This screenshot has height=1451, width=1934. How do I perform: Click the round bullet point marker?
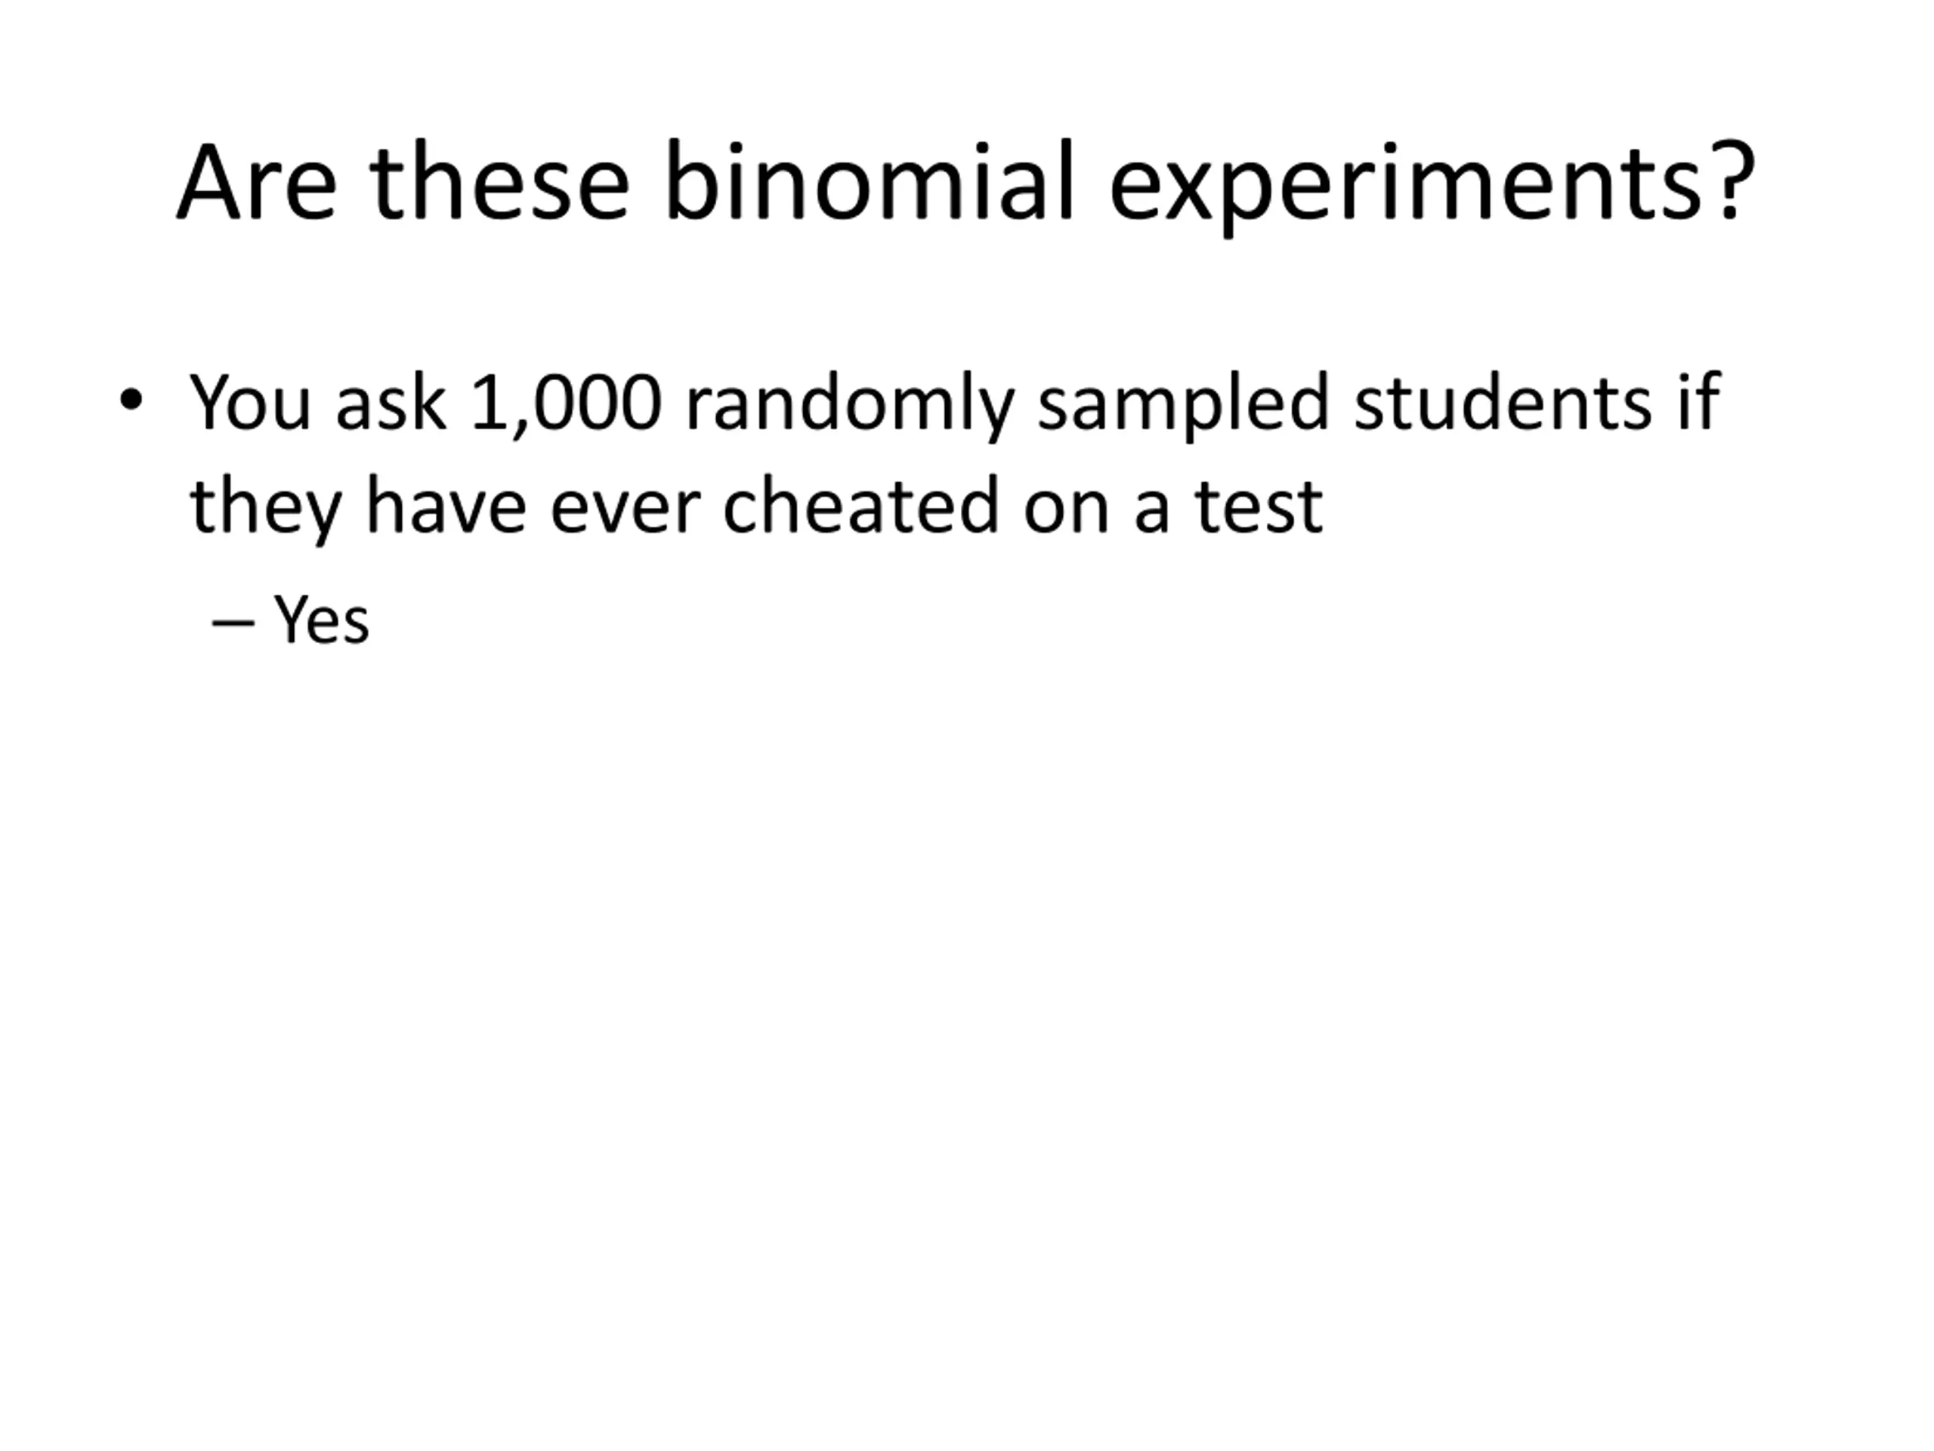point(131,401)
